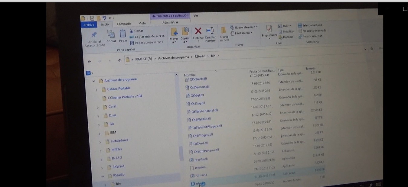Click Copiar ruta de acceso
Screen dimensions: 408x187
[x=147, y=37]
